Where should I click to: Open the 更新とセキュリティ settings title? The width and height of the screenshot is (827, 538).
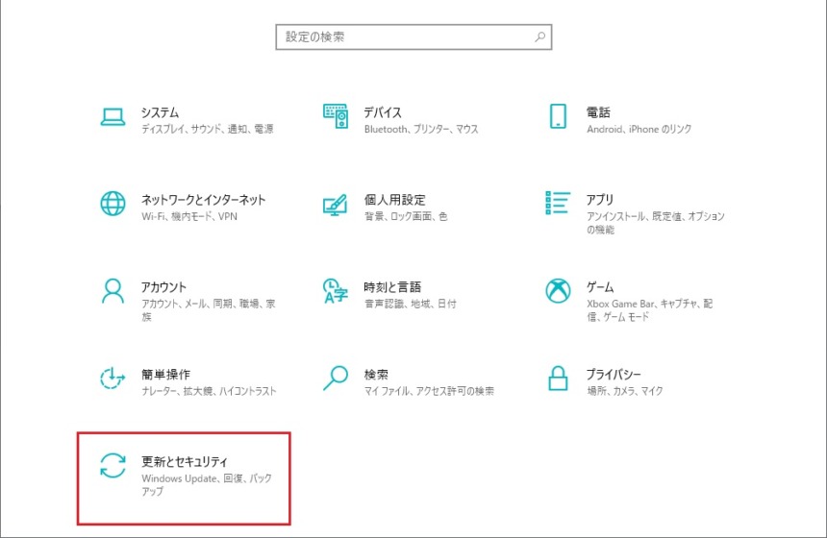pos(185,462)
